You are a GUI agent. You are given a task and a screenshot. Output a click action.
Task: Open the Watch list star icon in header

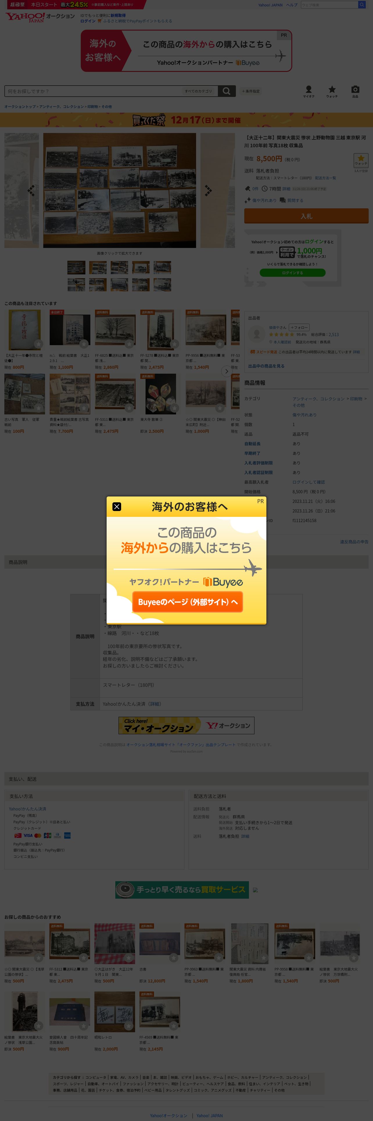pyautogui.click(x=332, y=91)
